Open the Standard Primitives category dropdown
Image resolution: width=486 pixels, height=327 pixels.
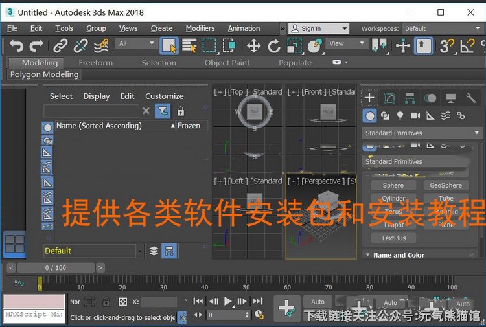pyautogui.click(x=422, y=133)
